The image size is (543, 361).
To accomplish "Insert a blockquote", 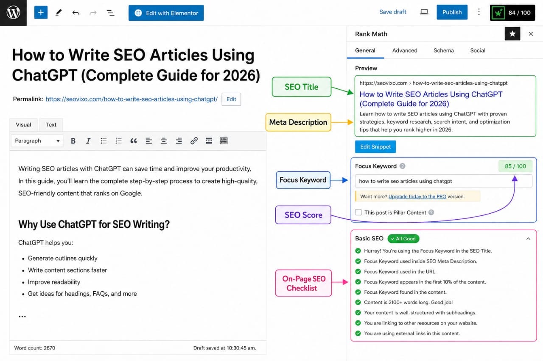I will click(x=134, y=141).
